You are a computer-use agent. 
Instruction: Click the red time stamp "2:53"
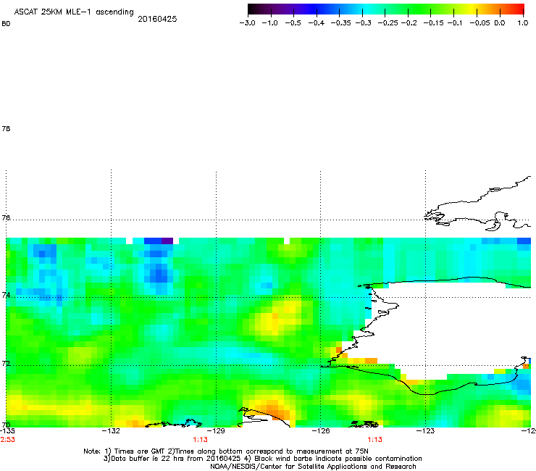tap(7, 440)
